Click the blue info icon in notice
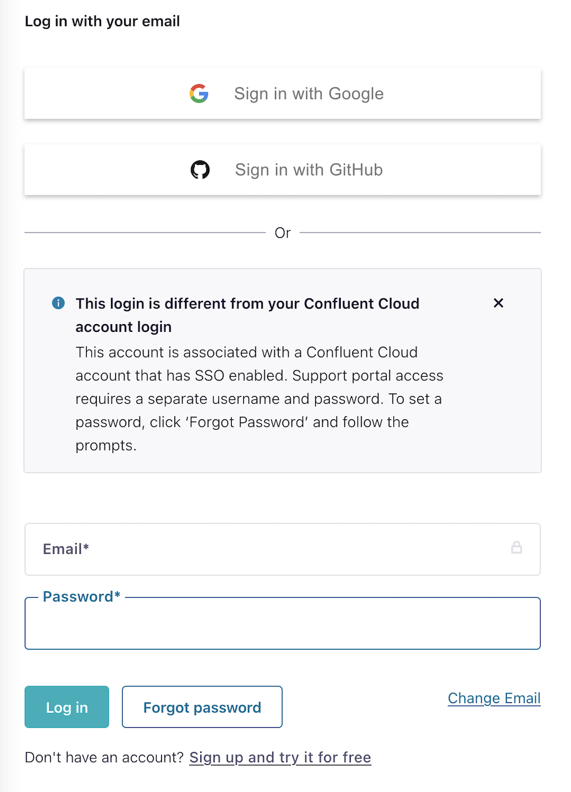 click(58, 303)
